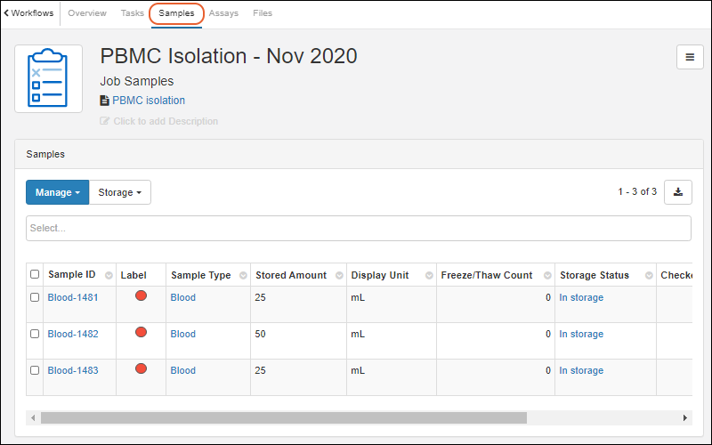Expand the Storage dropdown

click(x=120, y=192)
